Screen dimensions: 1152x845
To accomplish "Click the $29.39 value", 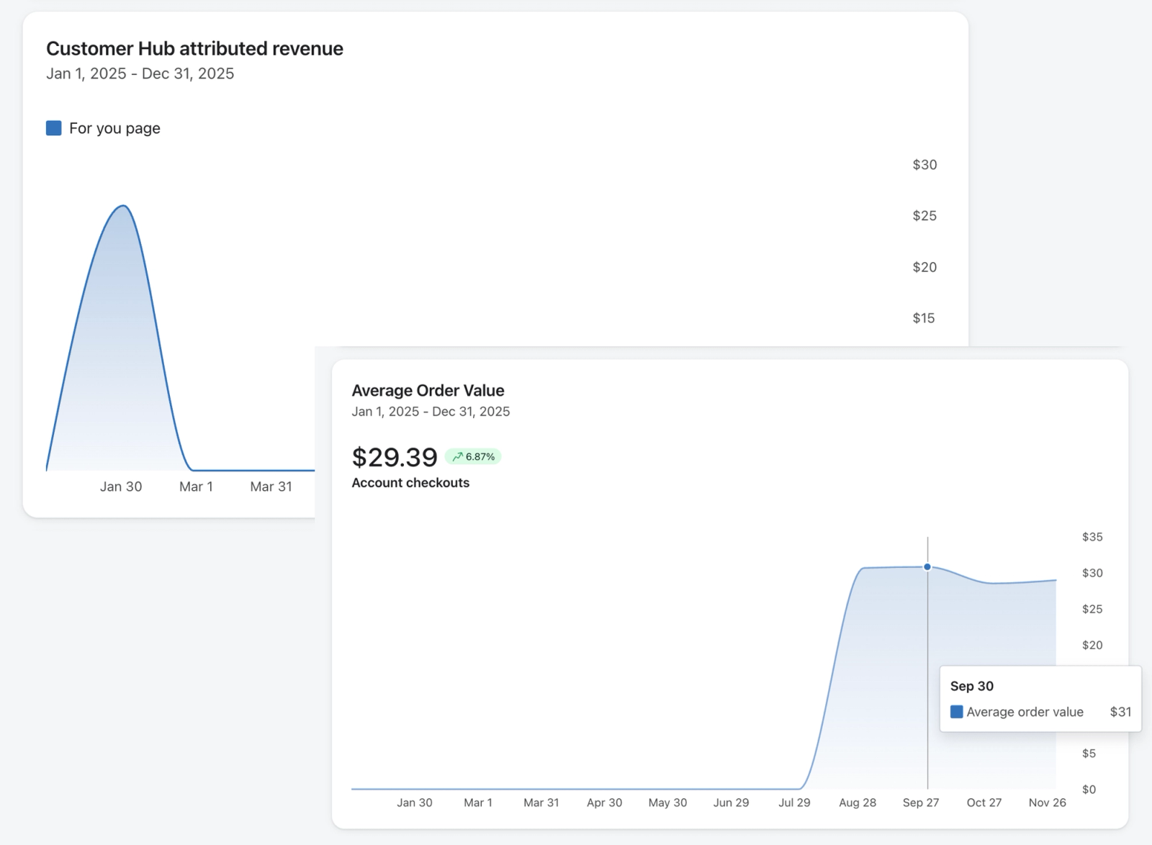I will pyautogui.click(x=395, y=457).
